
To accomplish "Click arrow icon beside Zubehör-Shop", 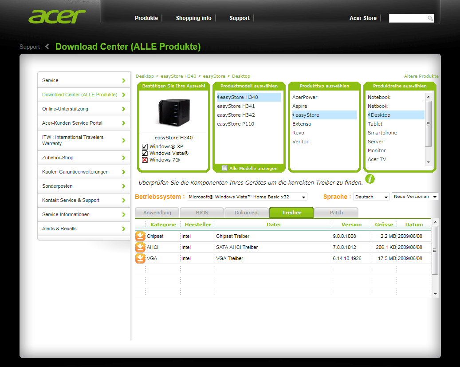I will pyautogui.click(x=123, y=158).
